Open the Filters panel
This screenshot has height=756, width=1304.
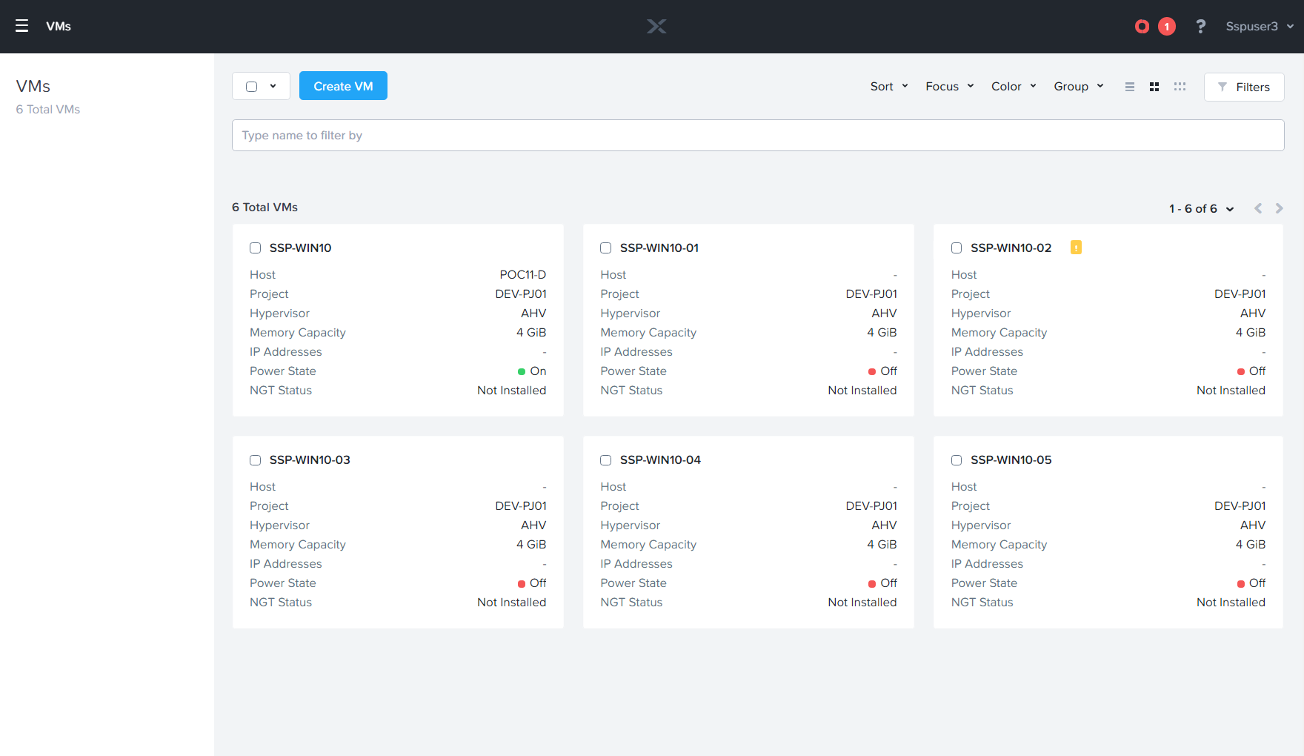(1243, 87)
